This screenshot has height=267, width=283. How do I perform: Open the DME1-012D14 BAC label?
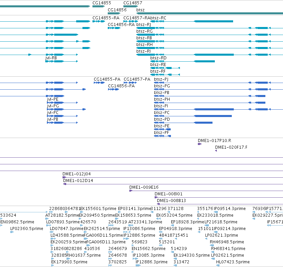pos(78,181)
